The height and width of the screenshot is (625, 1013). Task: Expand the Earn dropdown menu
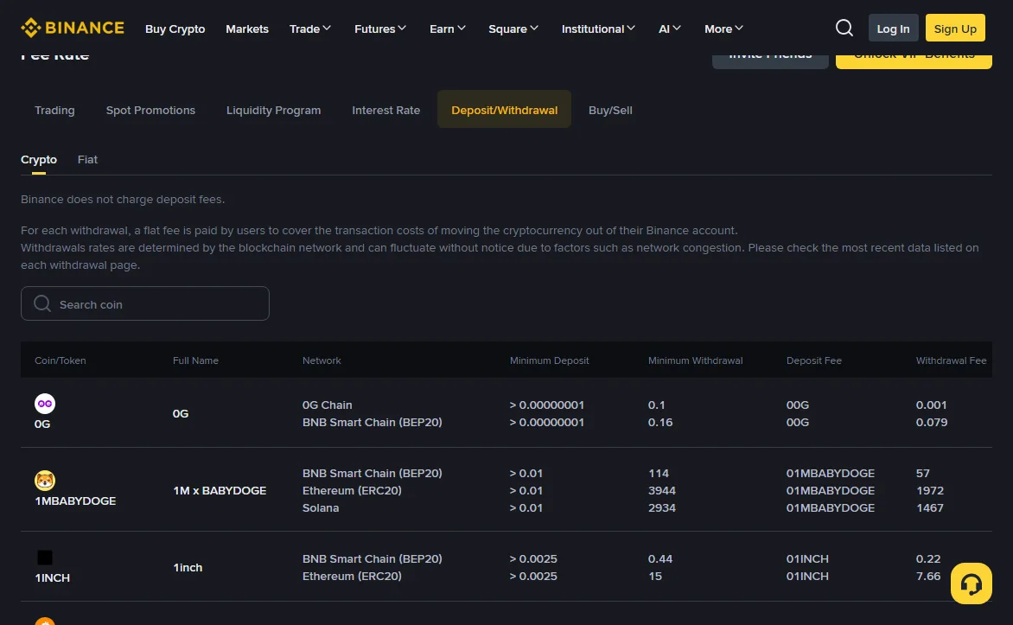click(x=447, y=29)
